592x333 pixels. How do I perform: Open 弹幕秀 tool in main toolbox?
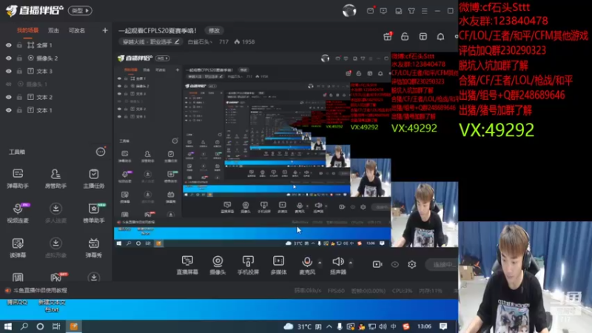pyautogui.click(x=94, y=247)
